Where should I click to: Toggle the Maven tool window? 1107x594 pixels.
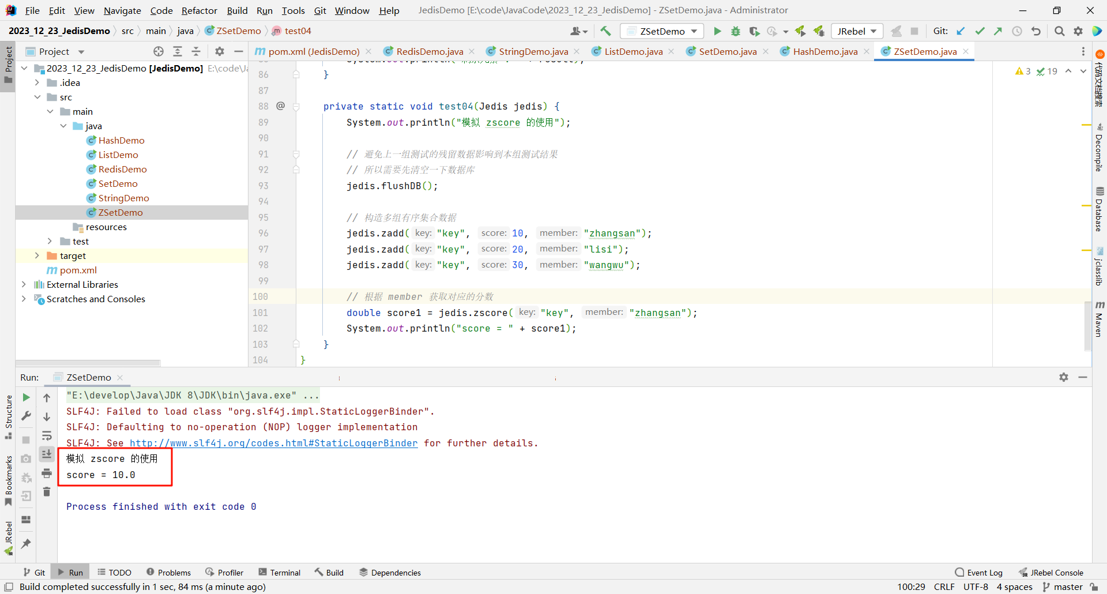[1100, 319]
